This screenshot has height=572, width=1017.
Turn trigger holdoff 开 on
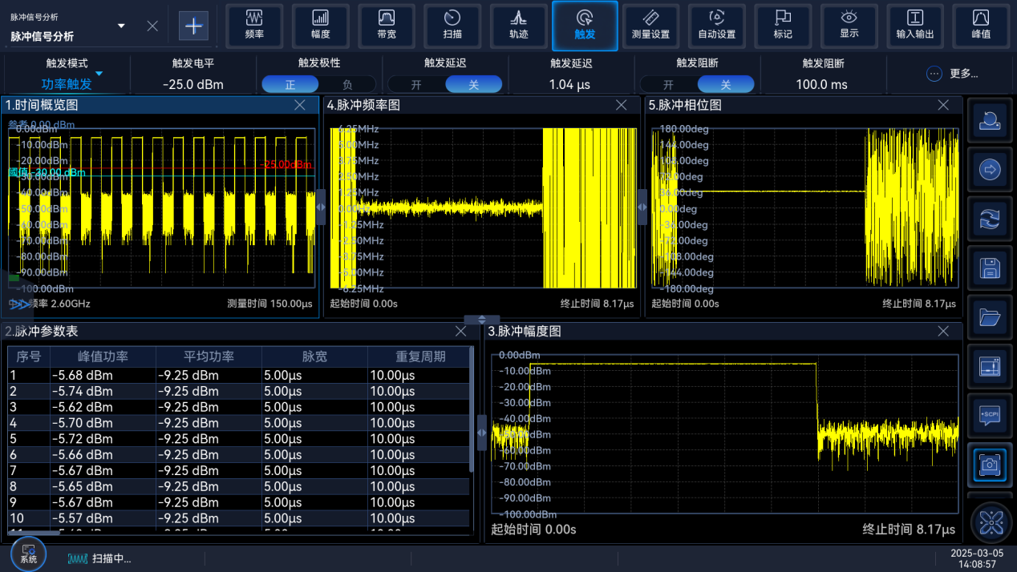tap(668, 84)
